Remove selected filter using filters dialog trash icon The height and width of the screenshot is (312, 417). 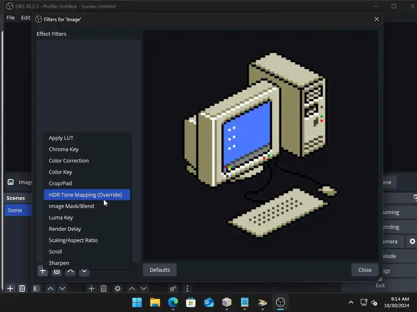tap(57, 271)
